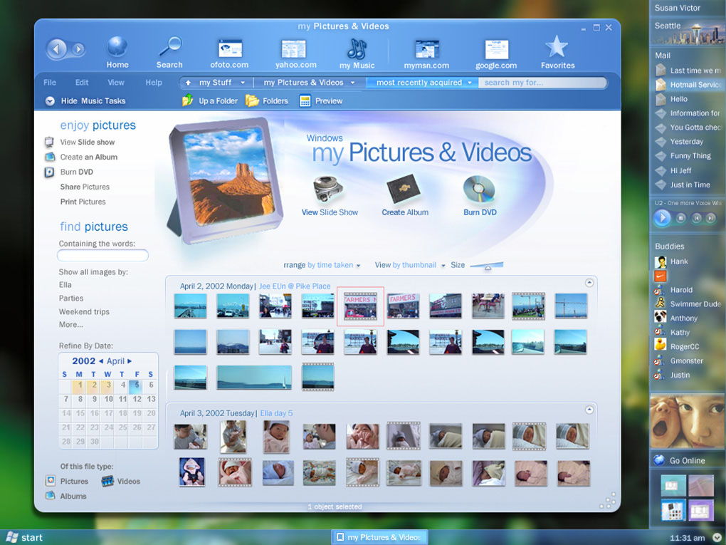Click View Slide show task link

point(87,142)
